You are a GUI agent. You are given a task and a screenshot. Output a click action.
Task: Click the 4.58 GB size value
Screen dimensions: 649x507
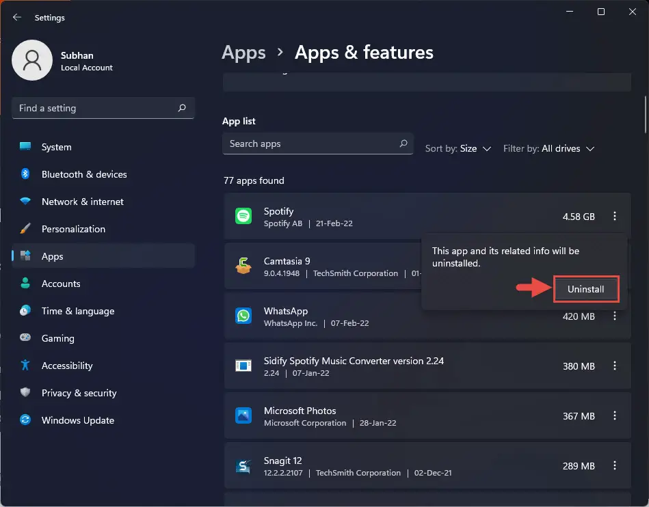[x=579, y=217]
